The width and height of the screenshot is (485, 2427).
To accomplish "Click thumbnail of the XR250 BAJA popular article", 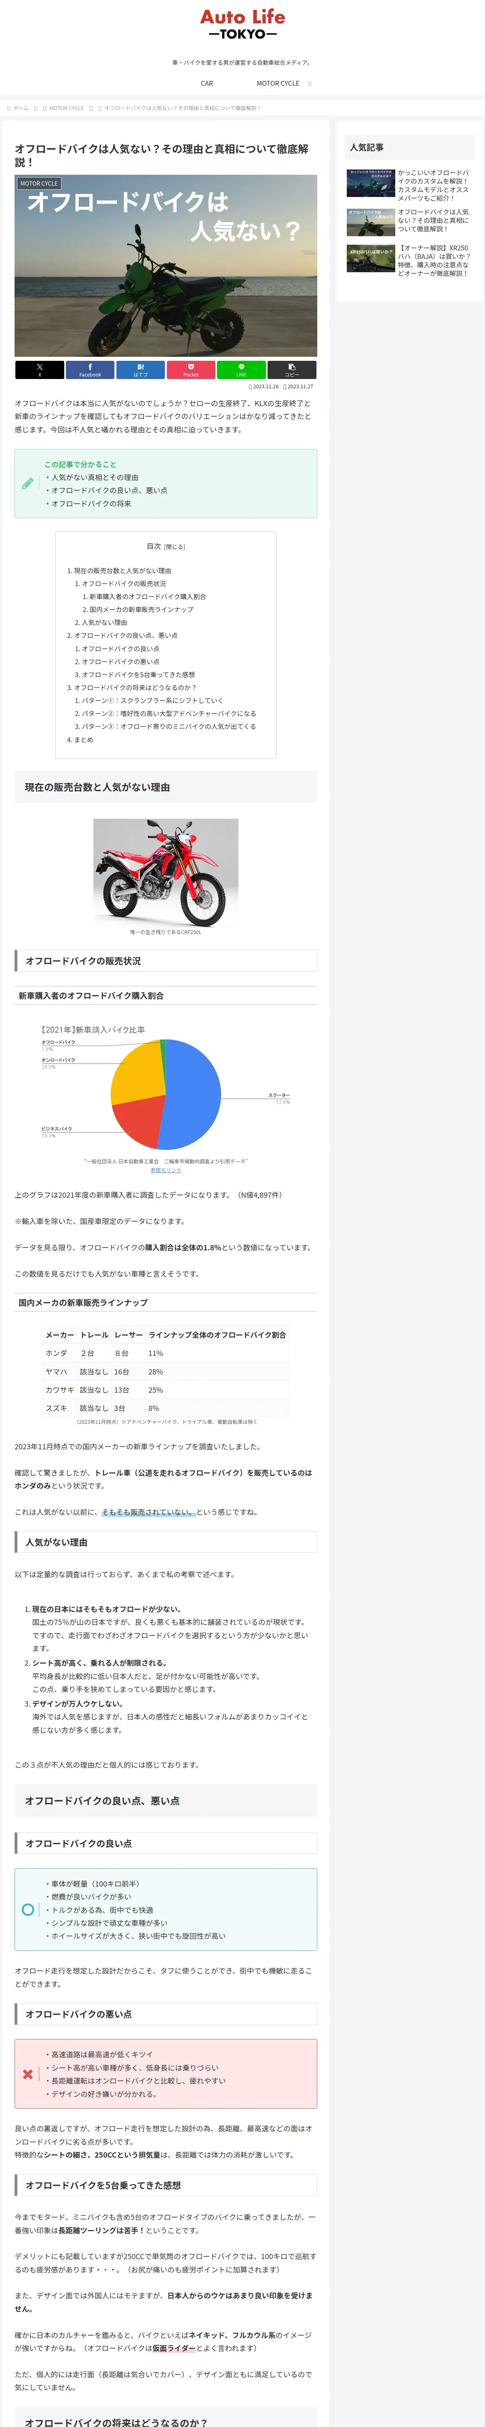I will click(x=370, y=258).
